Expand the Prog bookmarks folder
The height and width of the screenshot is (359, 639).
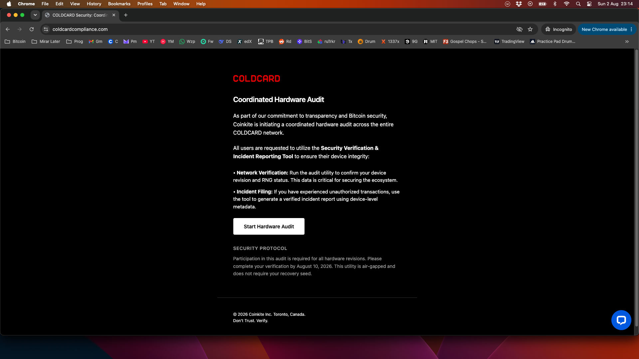(75, 42)
